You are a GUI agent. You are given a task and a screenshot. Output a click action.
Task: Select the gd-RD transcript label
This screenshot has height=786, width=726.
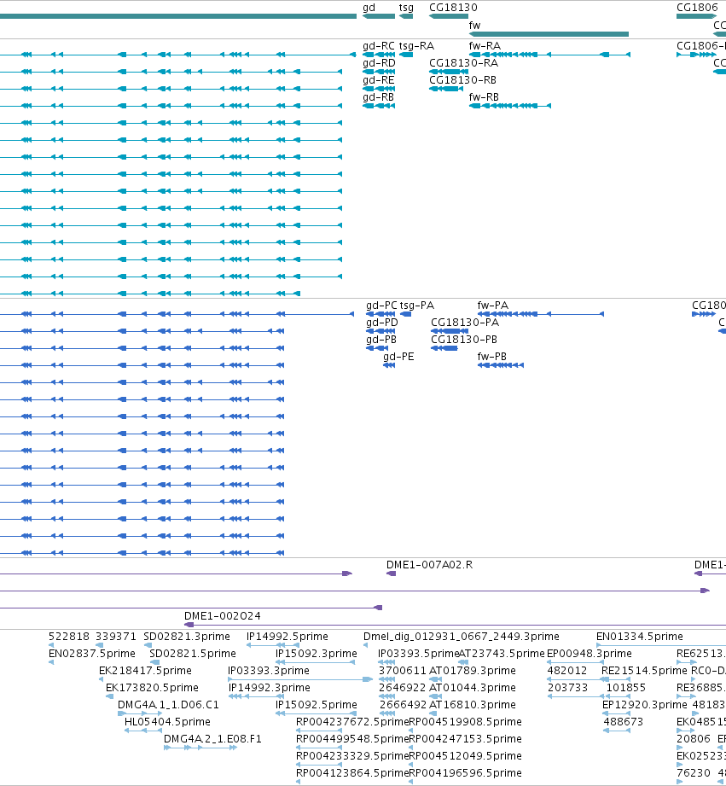coord(380,63)
